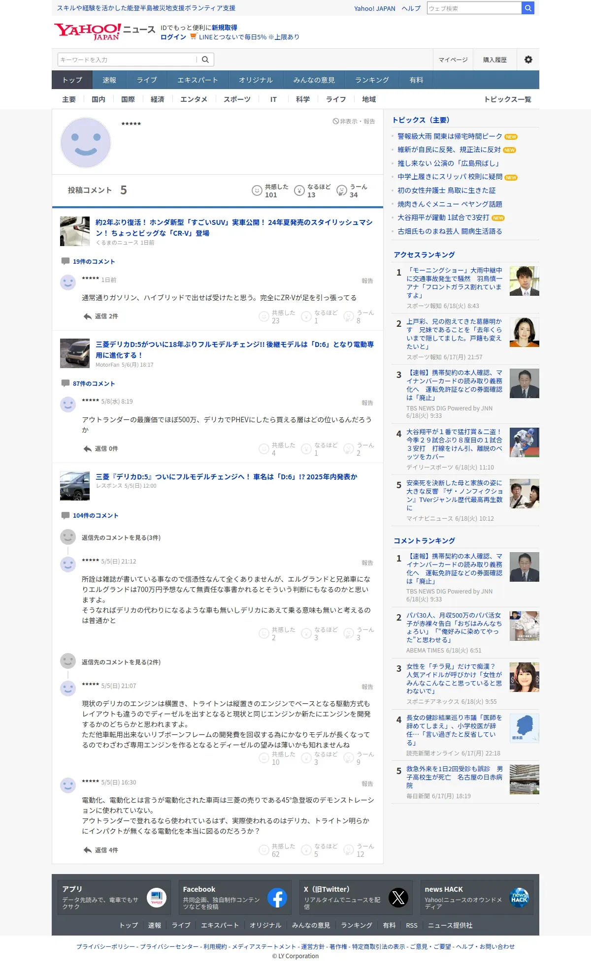
Task: Click the マイページ button
Action: coord(453,60)
